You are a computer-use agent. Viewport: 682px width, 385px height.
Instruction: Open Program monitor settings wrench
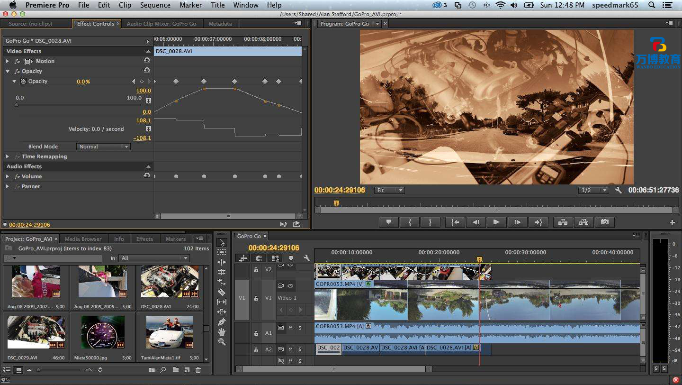pos(618,190)
